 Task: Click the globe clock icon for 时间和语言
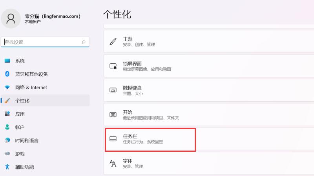[7, 140]
